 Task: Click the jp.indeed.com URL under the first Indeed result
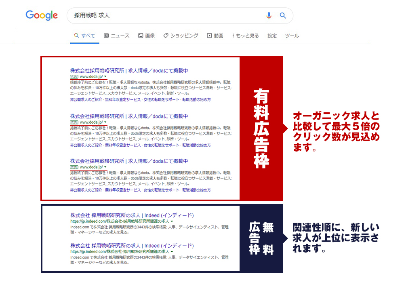(120, 221)
